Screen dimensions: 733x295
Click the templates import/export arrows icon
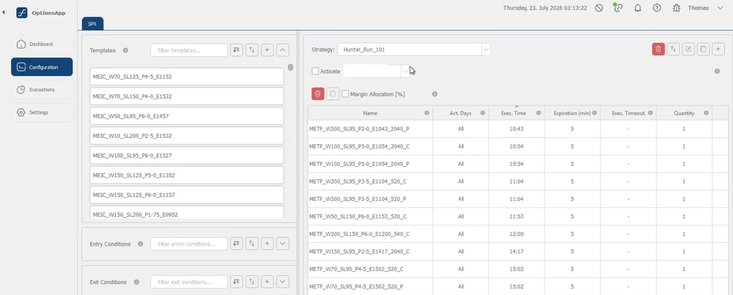pyautogui.click(x=252, y=50)
